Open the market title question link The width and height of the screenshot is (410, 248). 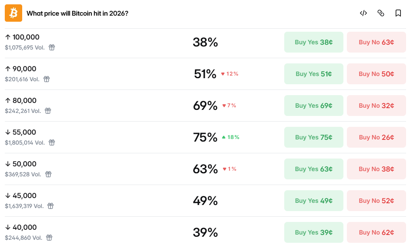[x=77, y=13]
